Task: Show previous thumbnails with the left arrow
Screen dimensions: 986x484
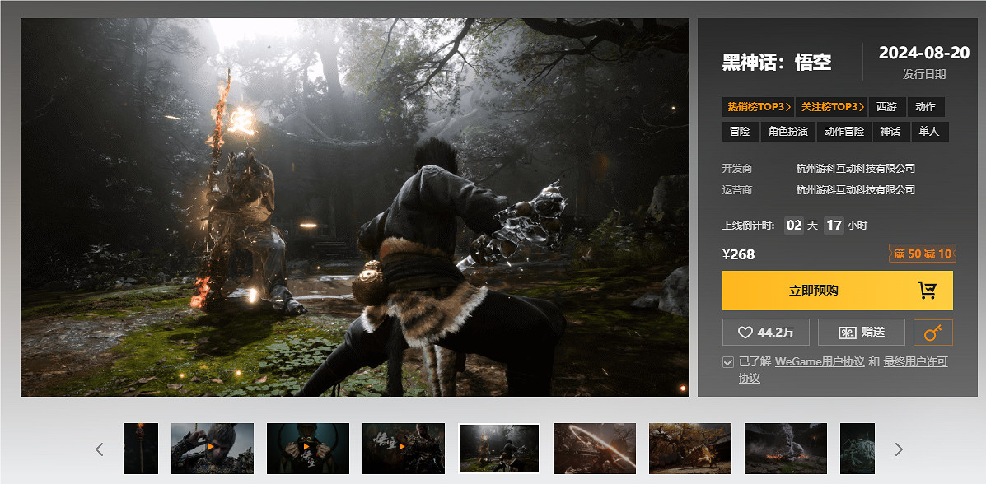Action: [100, 449]
